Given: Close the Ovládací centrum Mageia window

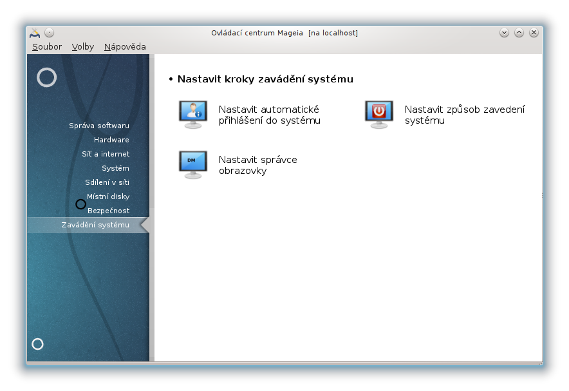Looking at the screenshot, I should 534,33.
